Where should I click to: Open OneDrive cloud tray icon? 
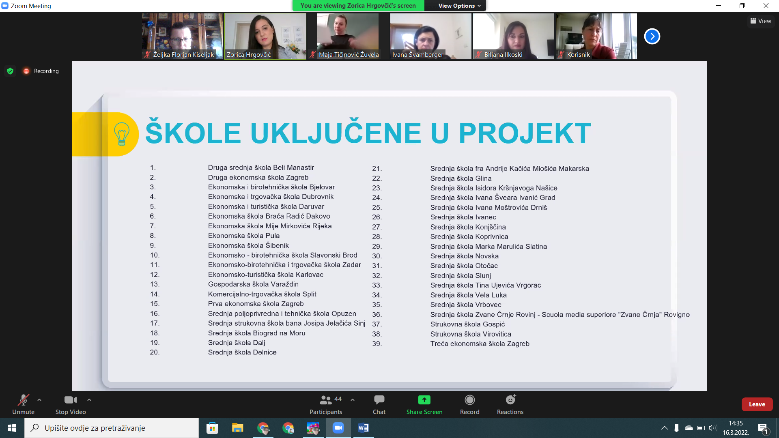(689, 428)
